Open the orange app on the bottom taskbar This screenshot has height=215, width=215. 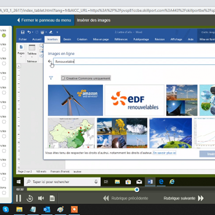tap(74, 209)
